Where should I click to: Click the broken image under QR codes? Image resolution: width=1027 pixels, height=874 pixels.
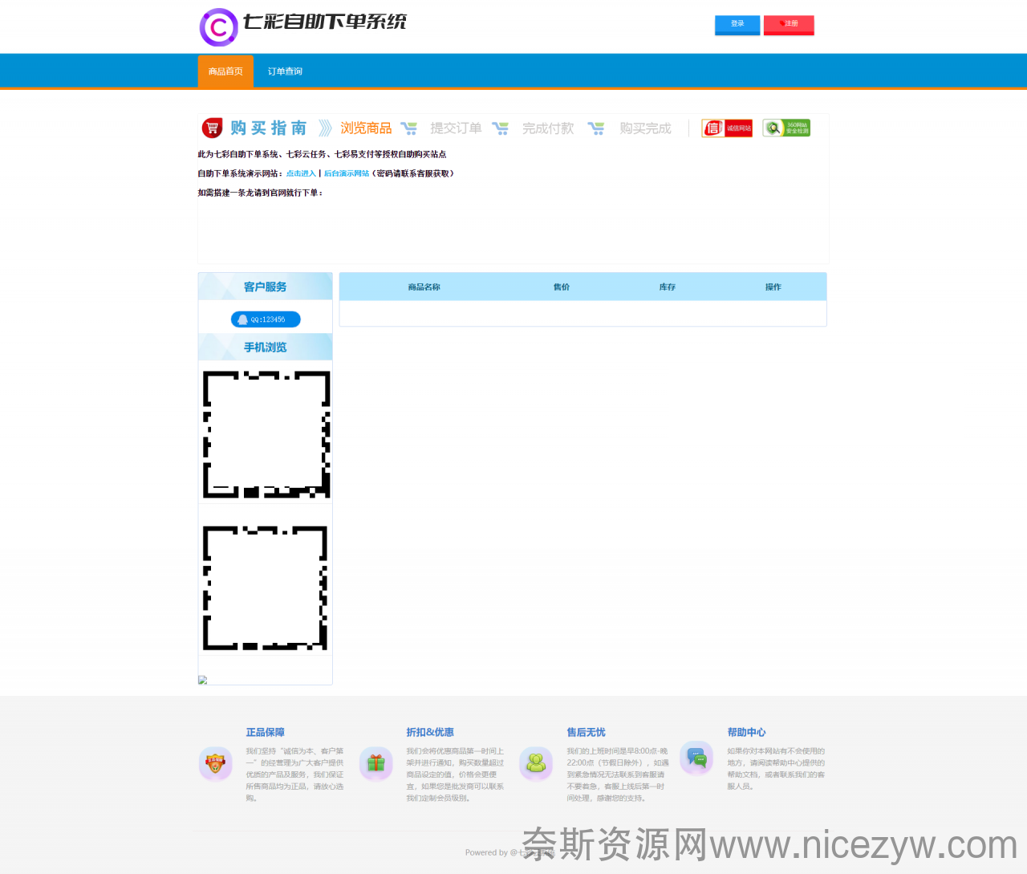click(202, 680)
